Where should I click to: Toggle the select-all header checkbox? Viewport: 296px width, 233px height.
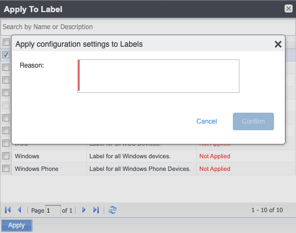pos(6,42)
